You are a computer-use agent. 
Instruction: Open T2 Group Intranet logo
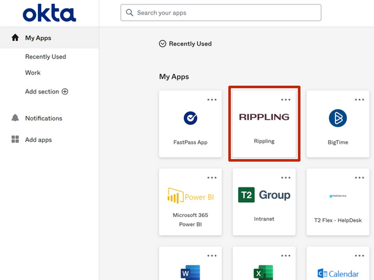pos(264,195)
